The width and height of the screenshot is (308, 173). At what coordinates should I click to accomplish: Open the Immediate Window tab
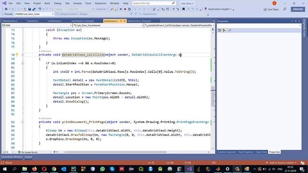pos(12,157)
